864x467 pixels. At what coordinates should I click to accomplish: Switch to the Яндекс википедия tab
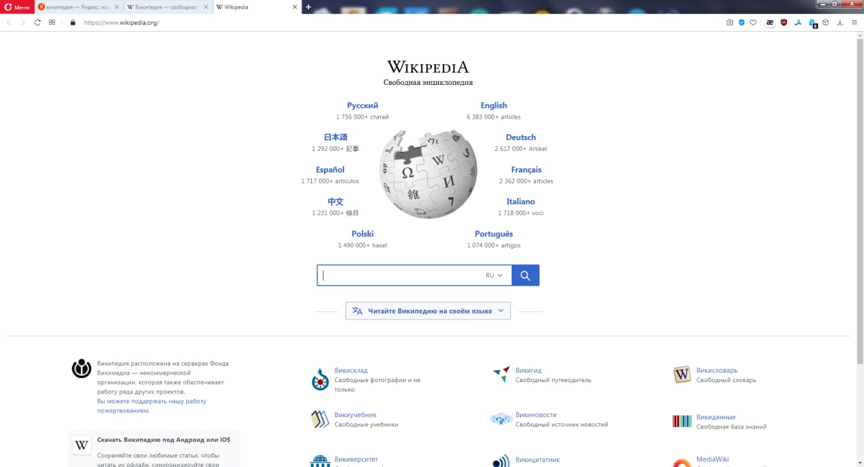pos(78,7)
